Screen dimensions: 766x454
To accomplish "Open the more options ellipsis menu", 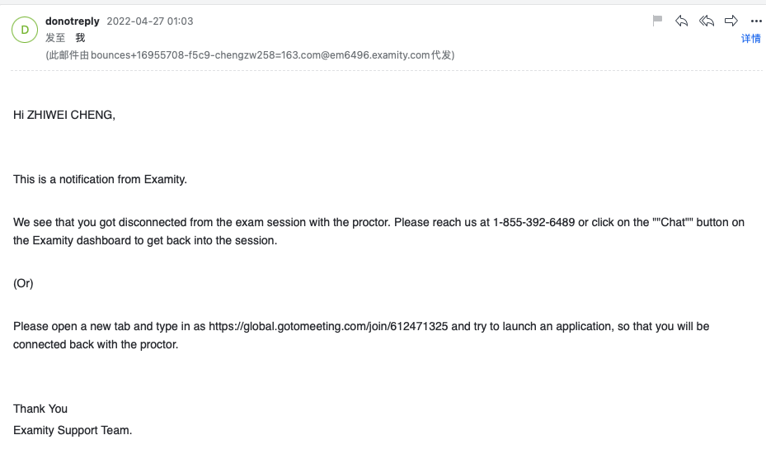I will [x=756, y=21].
